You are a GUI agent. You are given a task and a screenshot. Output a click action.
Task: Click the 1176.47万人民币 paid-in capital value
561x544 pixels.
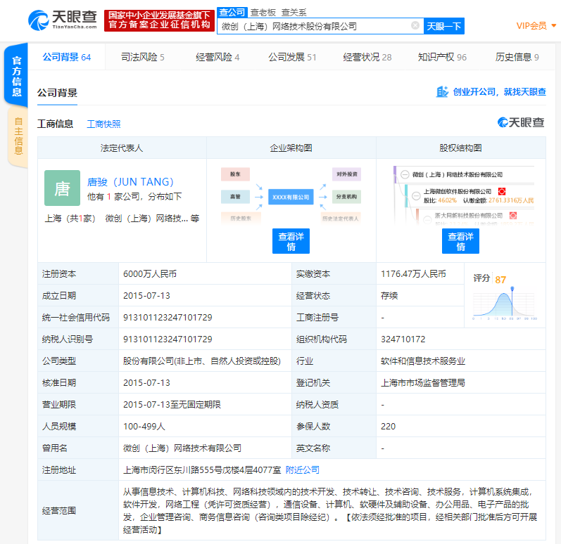(x=413, y=274)
